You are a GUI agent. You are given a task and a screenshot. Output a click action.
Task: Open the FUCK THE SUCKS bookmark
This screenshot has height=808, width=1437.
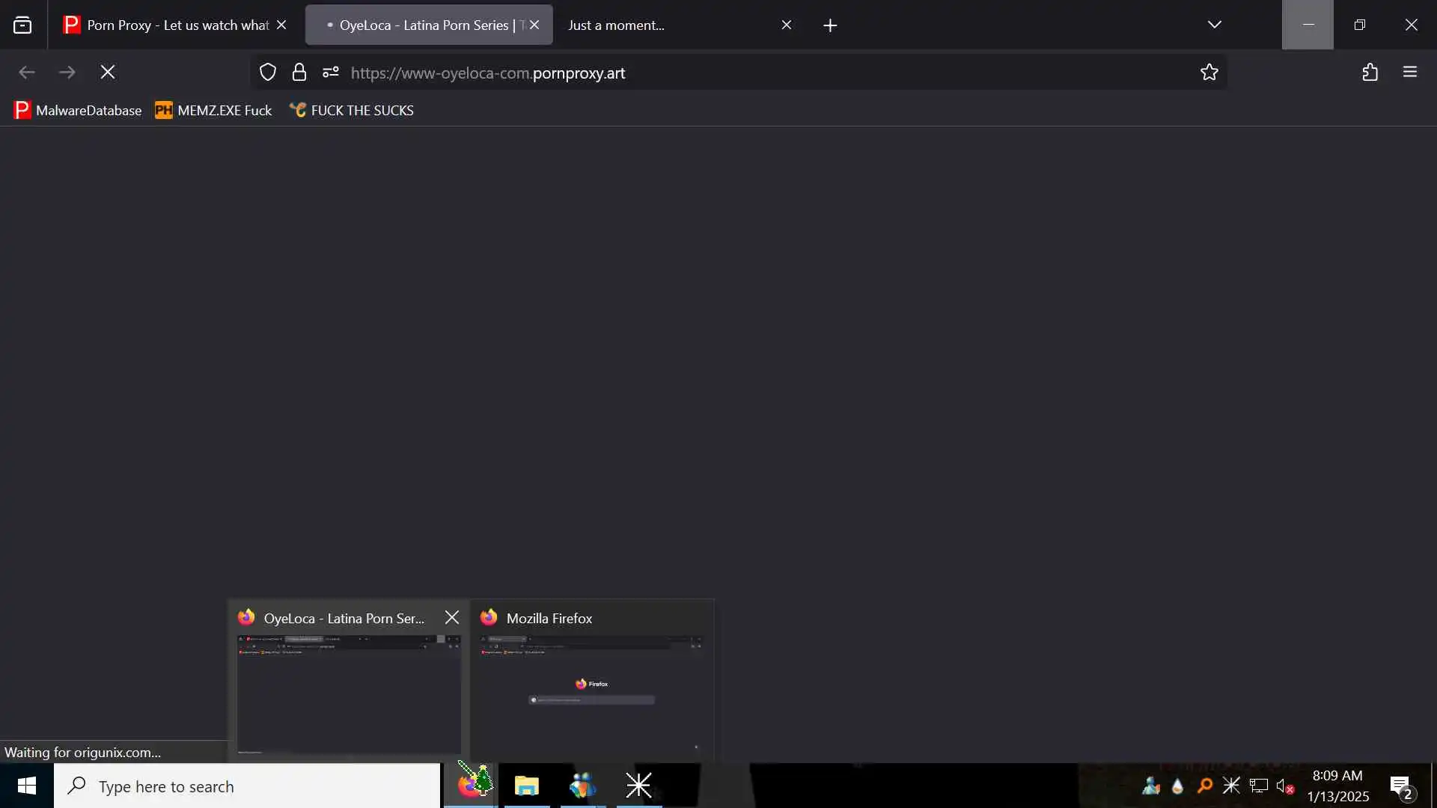click(x=352, y=111)
